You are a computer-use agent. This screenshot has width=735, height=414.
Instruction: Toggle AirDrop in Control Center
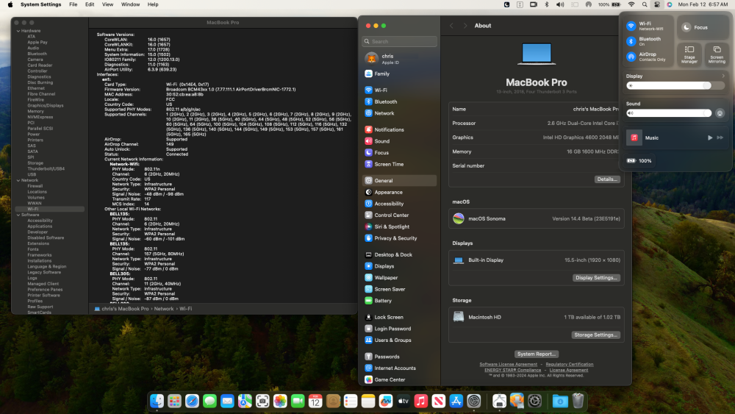(631, 57)
